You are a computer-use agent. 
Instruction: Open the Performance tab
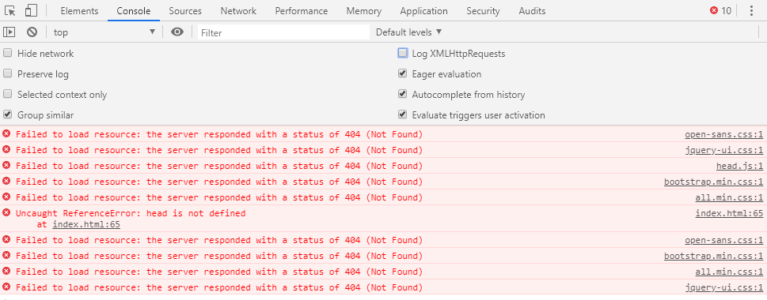click(302, 11)
